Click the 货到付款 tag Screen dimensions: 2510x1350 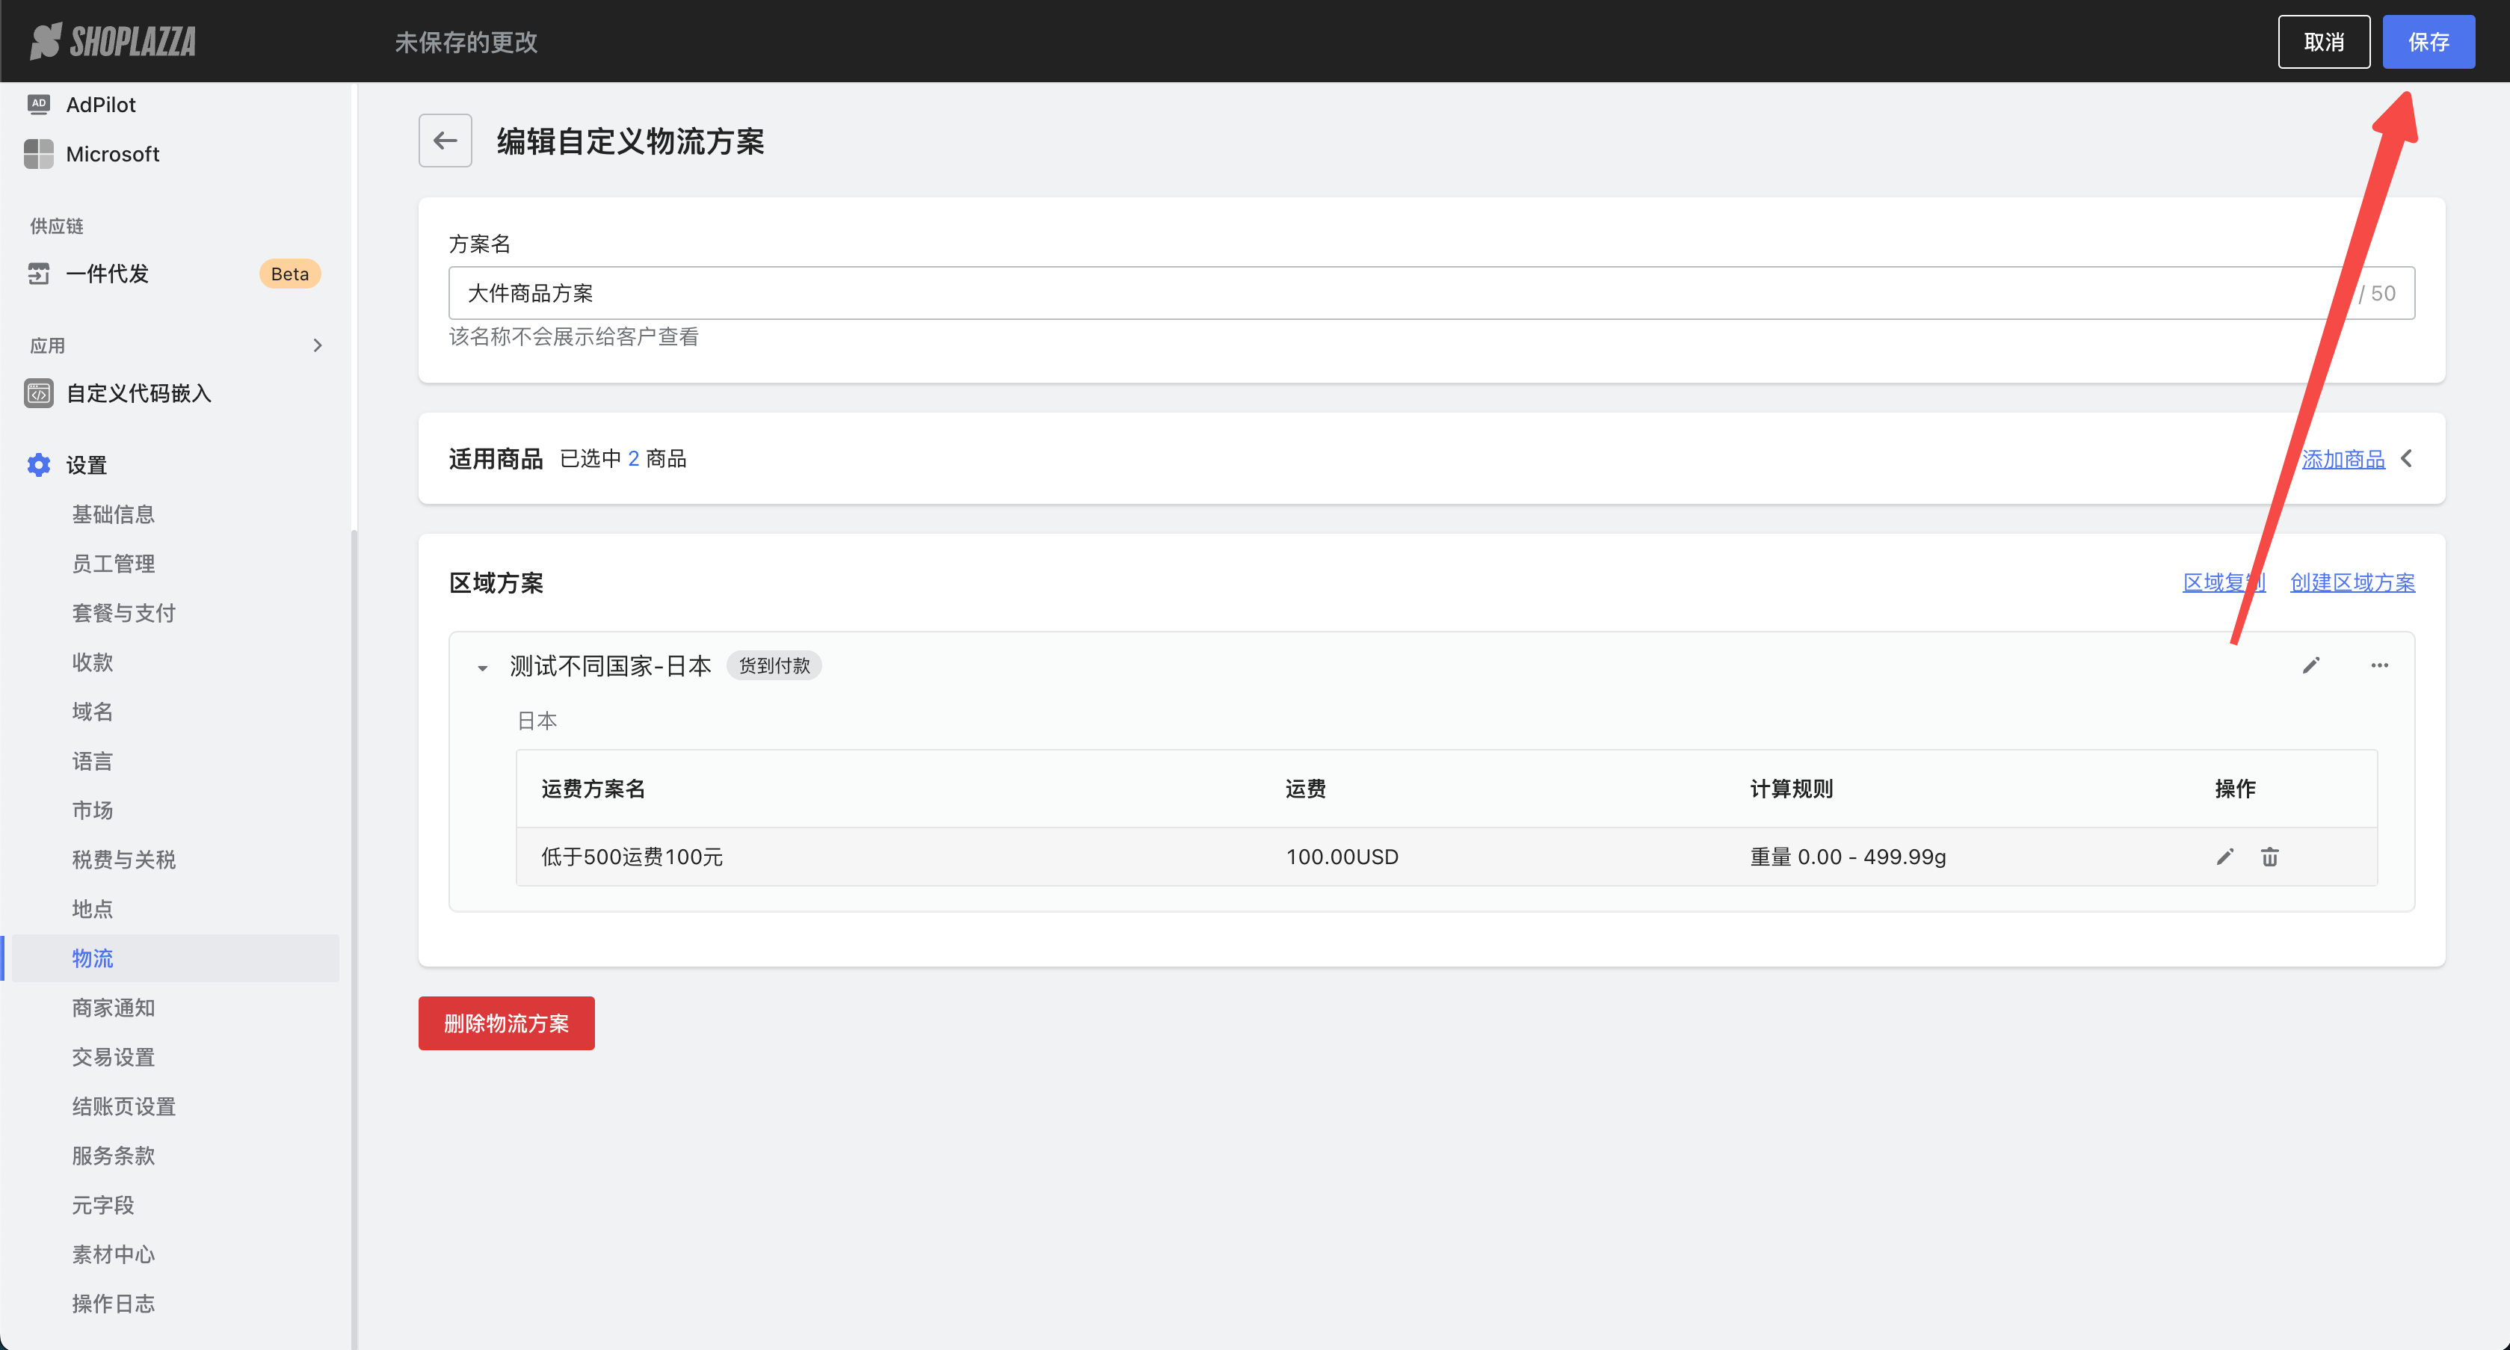[774, 666]
